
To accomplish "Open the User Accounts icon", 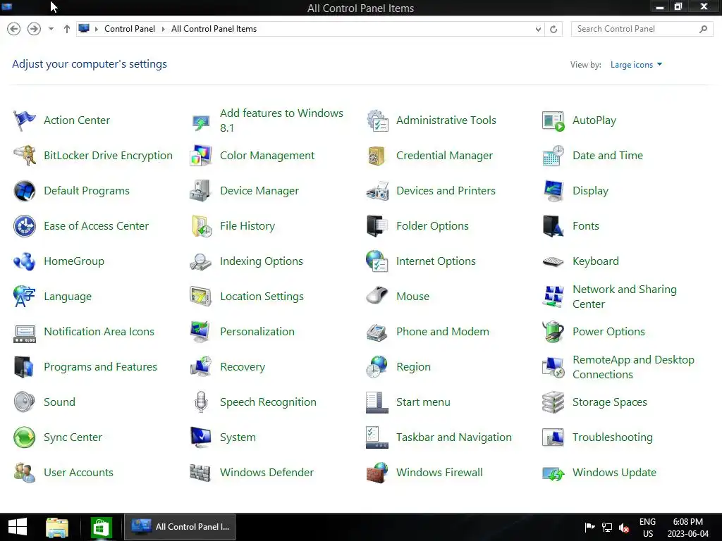I will coord(25,473).
